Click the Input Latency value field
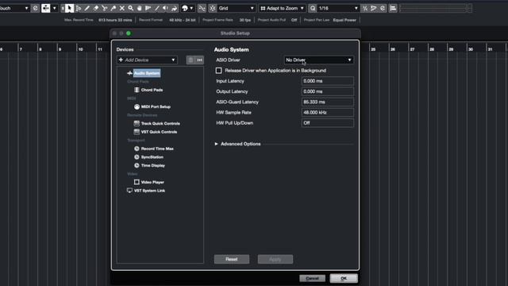 coord(328,81)
